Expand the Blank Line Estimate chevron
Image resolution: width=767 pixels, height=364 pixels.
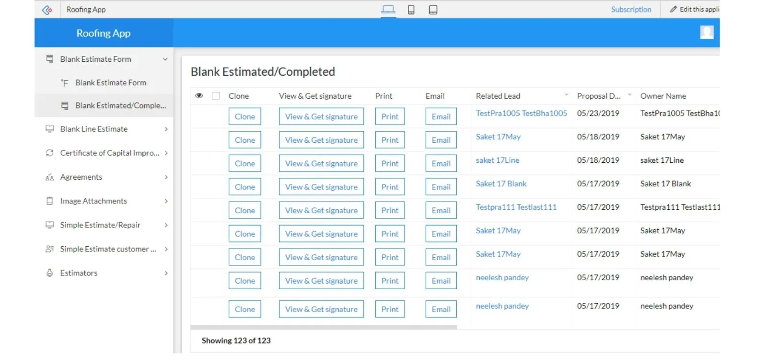point(166,129)
